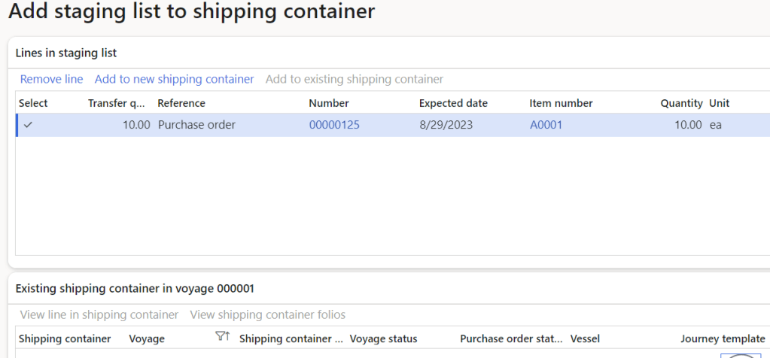
Task: Click the Shipping container column header
Action: [x=65, y=338]
